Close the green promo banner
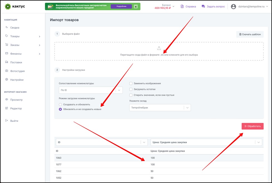The image size is (272, 183). [x=135, y=7]
